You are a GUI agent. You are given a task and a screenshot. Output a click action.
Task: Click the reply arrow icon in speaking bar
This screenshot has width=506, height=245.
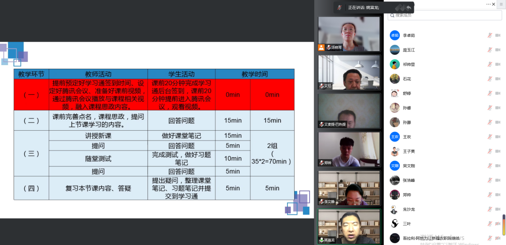(x=409, y=8)
